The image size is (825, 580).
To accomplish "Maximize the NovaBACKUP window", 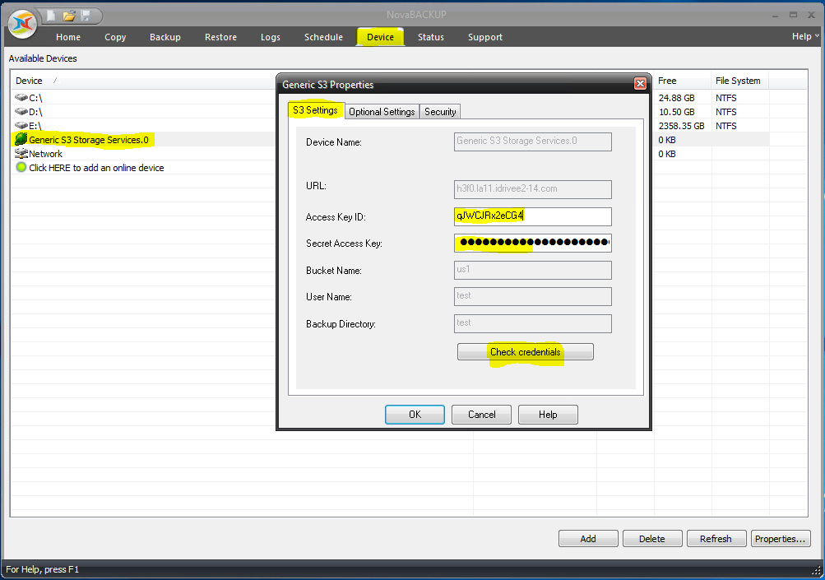I will tap(794, 16).
